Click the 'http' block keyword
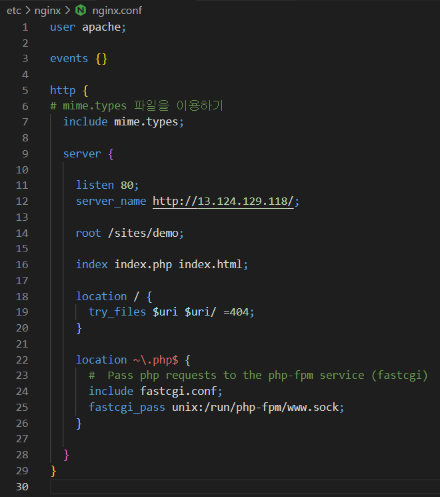Image resolution: width=440 pixels, height=497 pixels. tap(63, 91)
